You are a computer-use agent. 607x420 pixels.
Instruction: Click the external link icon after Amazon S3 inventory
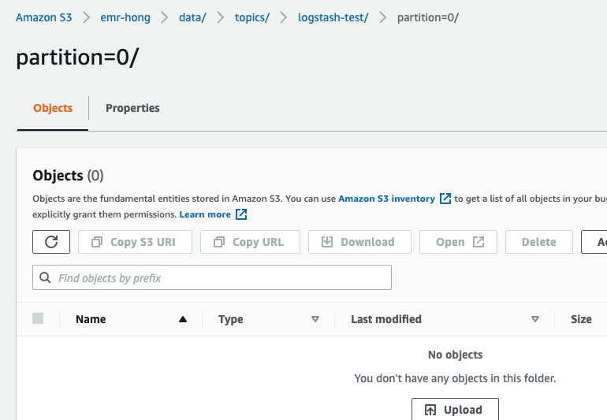445,199
